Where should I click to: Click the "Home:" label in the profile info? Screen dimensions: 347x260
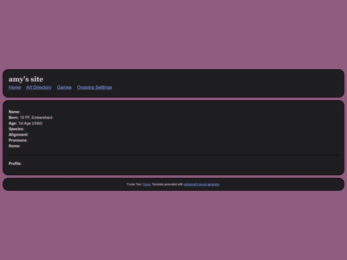15,146
